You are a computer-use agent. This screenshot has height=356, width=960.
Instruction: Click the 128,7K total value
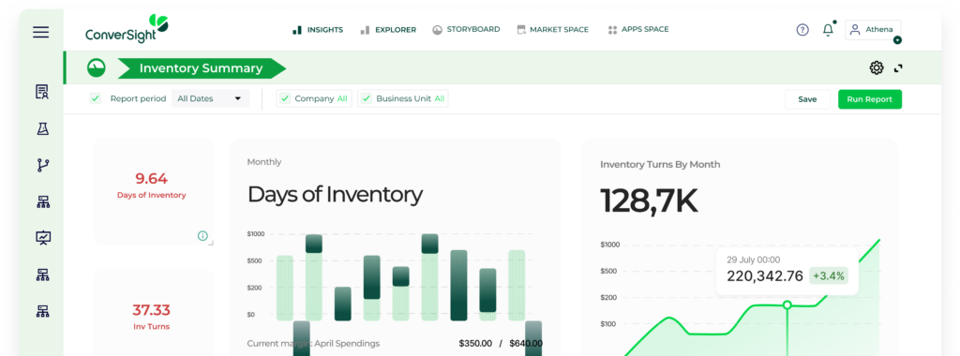(x=649, y=200)
